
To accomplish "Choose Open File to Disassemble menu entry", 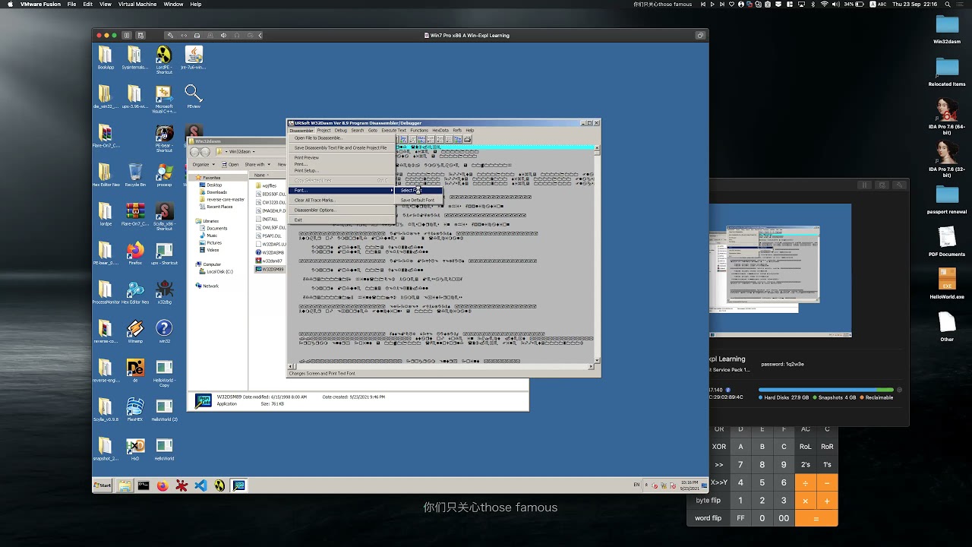I will pos(342,138).
